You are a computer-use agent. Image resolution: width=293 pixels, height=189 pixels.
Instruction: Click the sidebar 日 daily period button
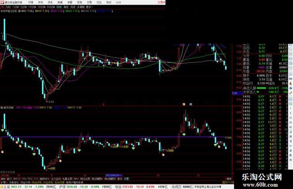(x=291, y=132)
